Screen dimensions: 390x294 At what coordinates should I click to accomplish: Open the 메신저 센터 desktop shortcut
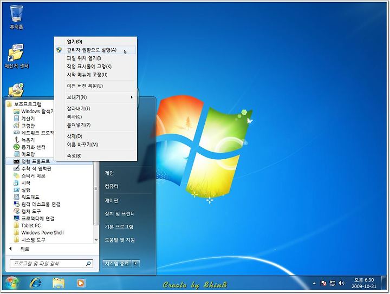[16, 56]
